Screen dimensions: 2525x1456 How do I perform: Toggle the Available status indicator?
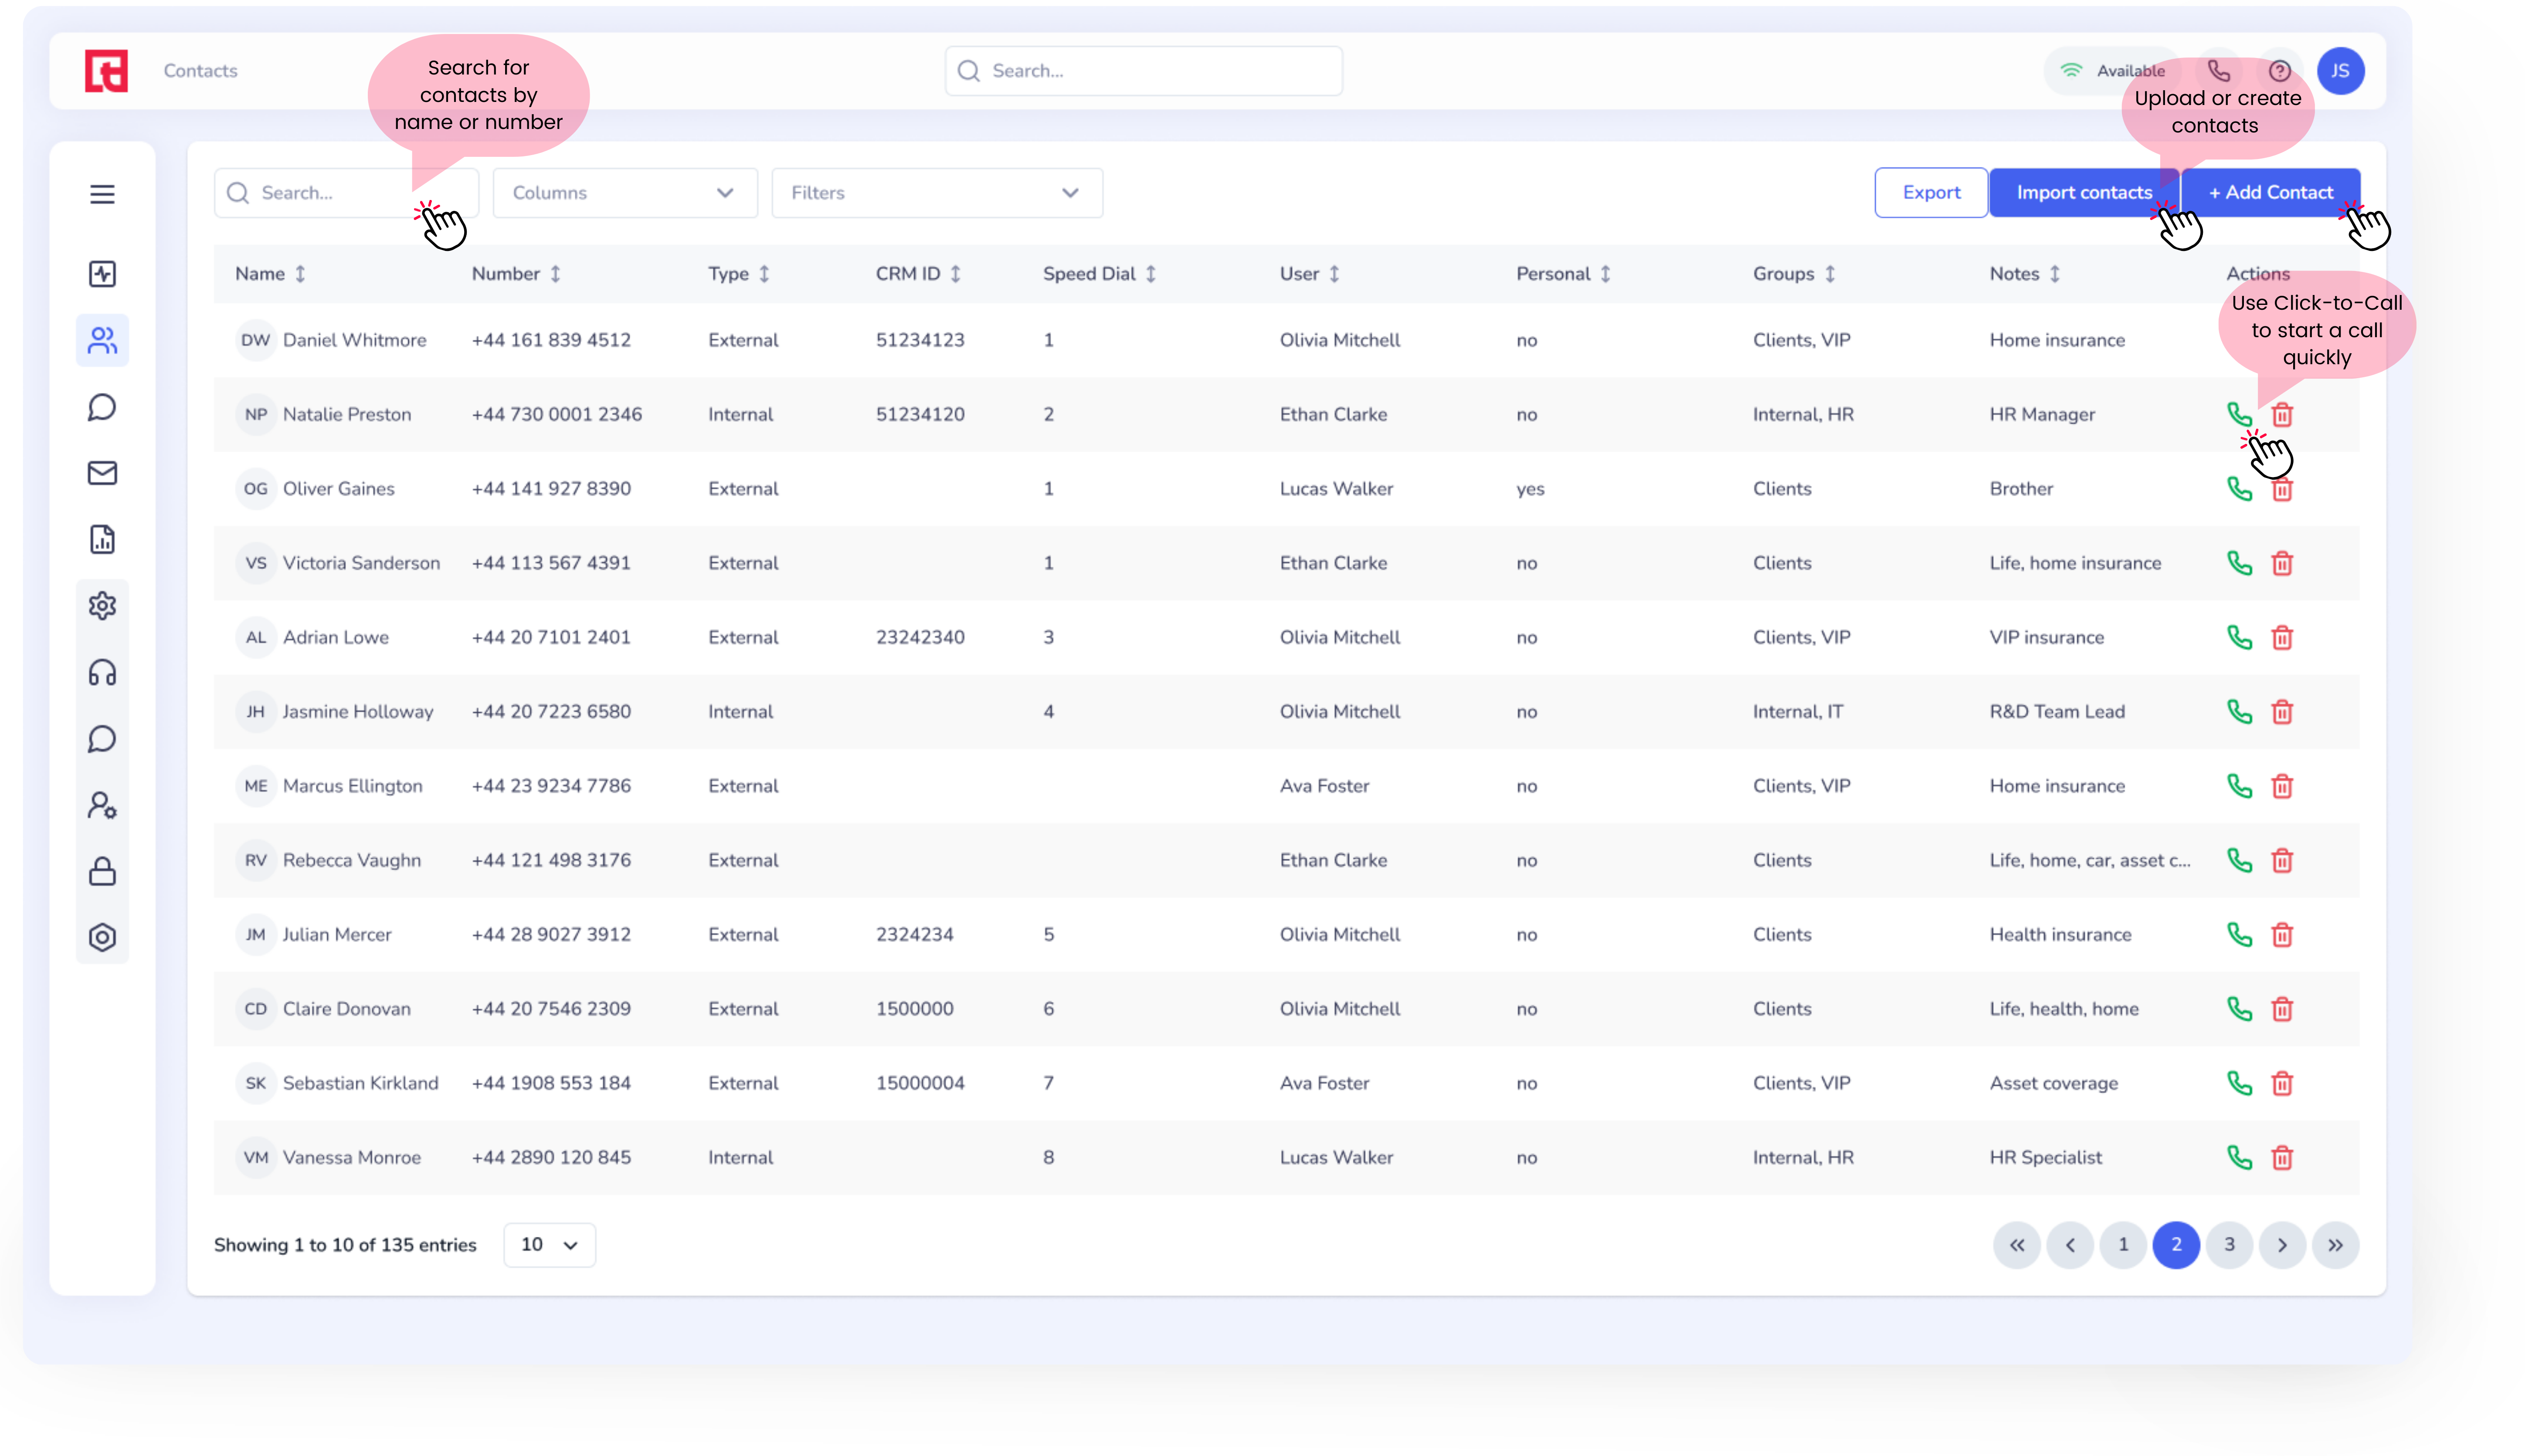pos(2111,71)
